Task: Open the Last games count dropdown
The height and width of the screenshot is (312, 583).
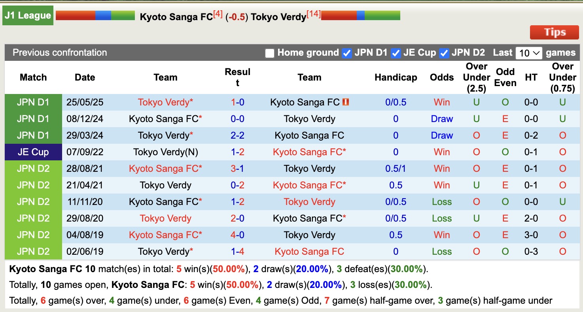Action: pyautogui.click(x=529, y=52)
